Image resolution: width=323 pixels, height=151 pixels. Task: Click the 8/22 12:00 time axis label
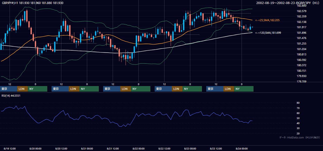click(165, 148)
